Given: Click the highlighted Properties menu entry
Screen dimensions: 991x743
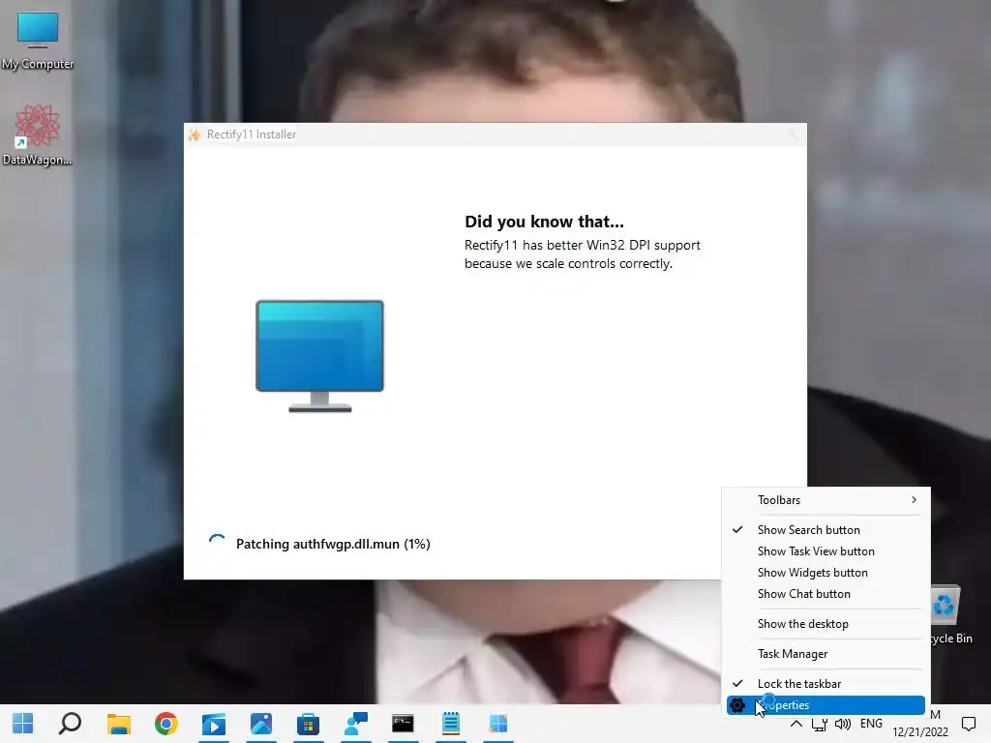Looking at the screenshot, I should (826, 705).
